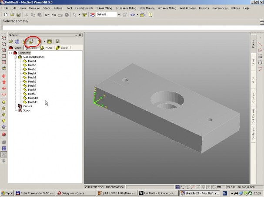Close the Browser panel
The height and width of the screenshot is (197, 264).
tap(80, 35)
